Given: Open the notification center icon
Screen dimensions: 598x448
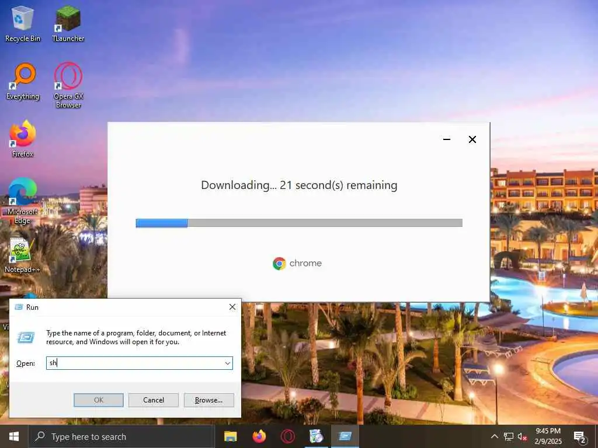Looking at the screenshot, I should [580, 436].
